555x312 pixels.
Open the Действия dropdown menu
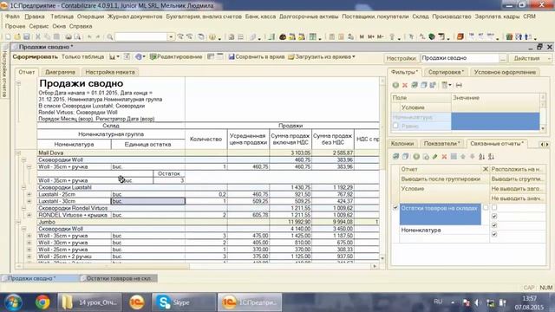[530, 58]
